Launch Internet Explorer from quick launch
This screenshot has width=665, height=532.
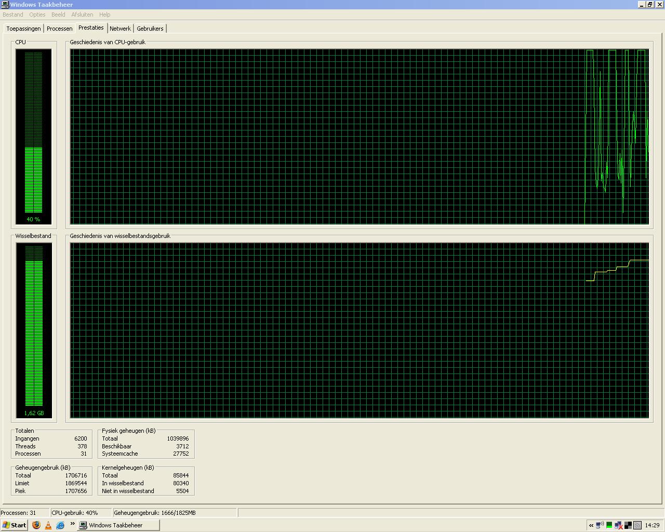[x=60, y=525]
